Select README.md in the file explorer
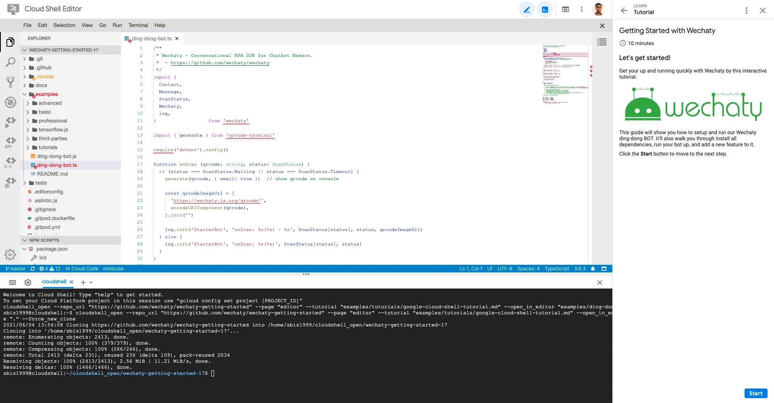774x403 pixels. [x=52, y=174]
